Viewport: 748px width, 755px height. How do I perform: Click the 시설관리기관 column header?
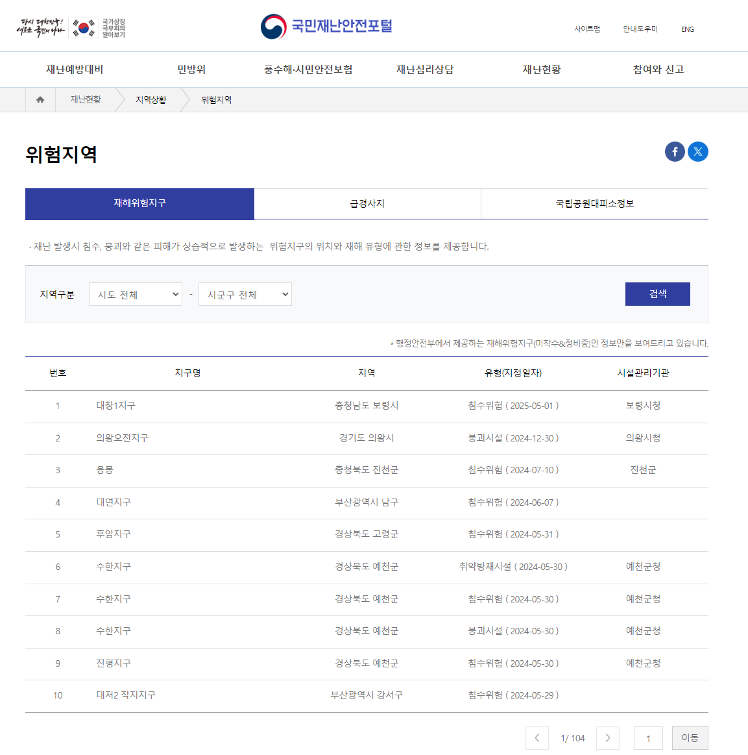(x=643, y=373)
